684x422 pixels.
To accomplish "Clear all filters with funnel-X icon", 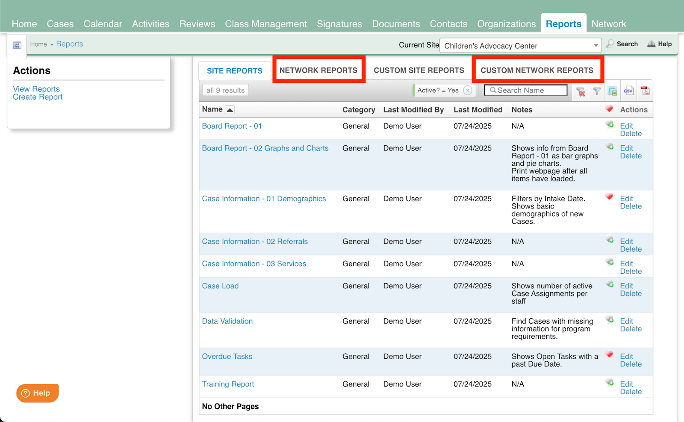I will tap(581, 91).
